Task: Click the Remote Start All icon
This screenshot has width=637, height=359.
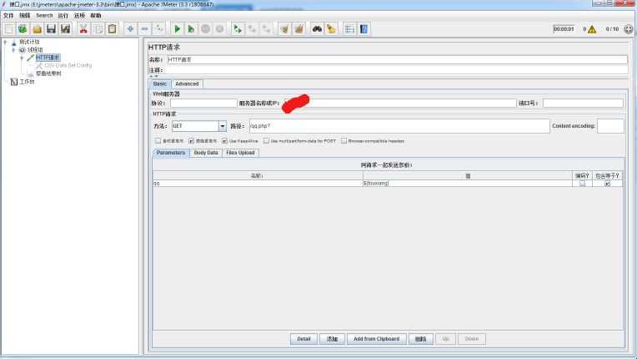Action: (x=238, y=29)
